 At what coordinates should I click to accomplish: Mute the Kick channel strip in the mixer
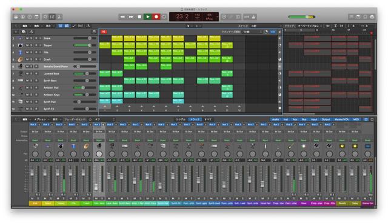click(32, 198)
